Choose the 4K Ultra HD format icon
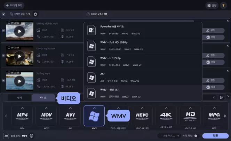 tap(166, 116)
